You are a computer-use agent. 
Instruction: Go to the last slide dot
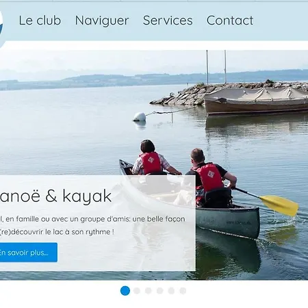tap(183, 291)
